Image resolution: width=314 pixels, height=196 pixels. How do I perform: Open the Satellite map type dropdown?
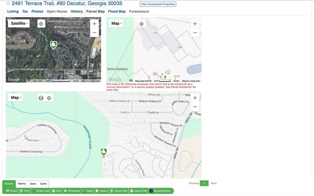(19, 24)
